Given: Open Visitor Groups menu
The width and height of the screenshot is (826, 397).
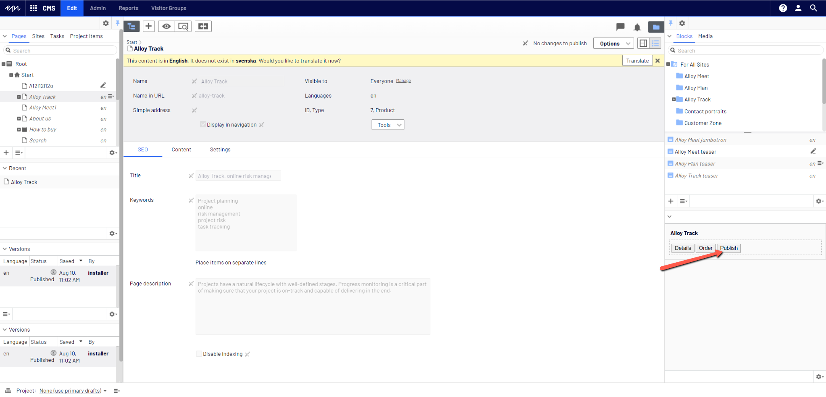Looking at the screenshot, I should [169, 8].
